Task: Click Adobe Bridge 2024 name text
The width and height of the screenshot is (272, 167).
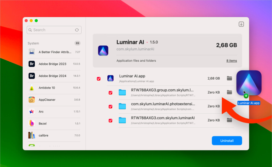Action: [x=52, y=76]
